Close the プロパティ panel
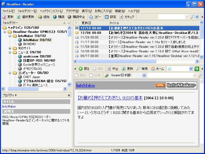This screenshot has width=205, height=154. 69,95
